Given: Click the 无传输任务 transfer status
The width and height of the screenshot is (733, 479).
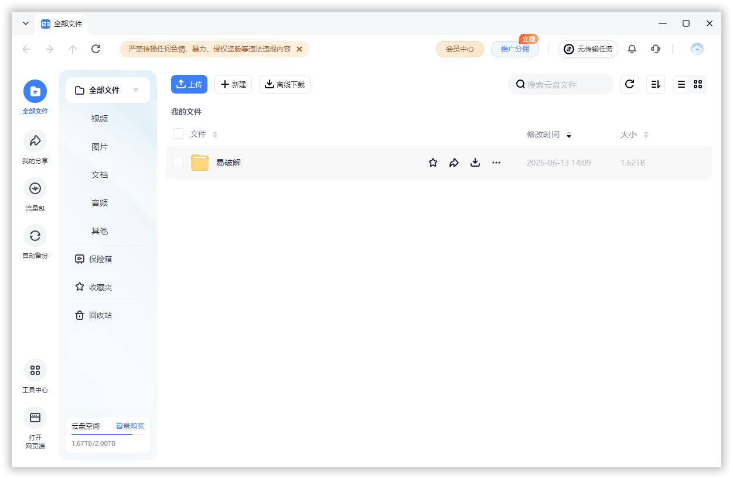Looking at the screenshot, I should (588, 49).
